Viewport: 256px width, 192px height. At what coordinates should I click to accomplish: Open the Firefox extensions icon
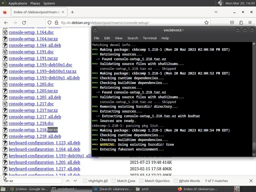pos(241,23)
